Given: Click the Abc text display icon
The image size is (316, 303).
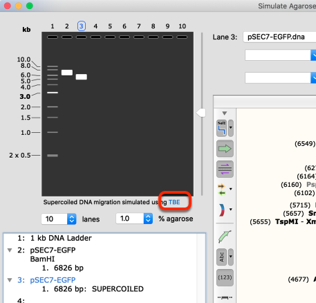Looking at the screenshot, I should click(x=221, y=257).
